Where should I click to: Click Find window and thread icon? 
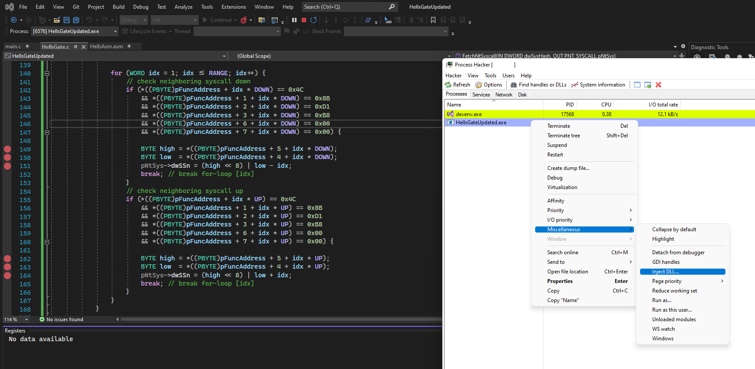tap(648, 85)
